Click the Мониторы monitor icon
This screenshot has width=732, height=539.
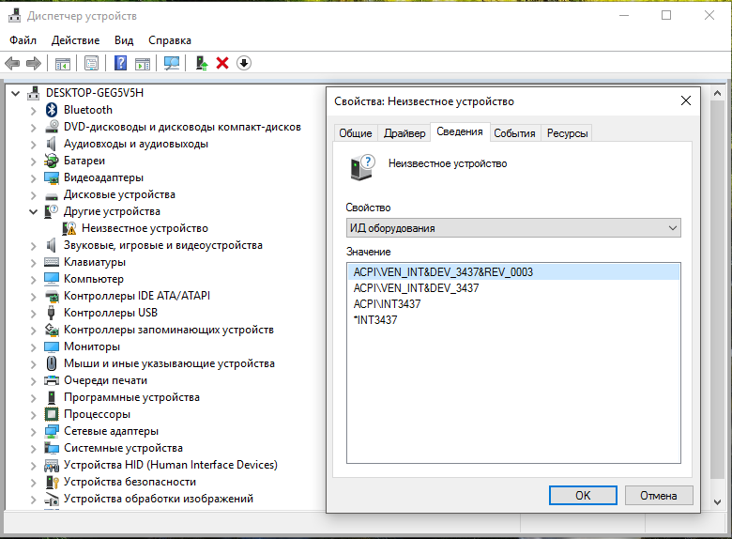tap(52, 346)
